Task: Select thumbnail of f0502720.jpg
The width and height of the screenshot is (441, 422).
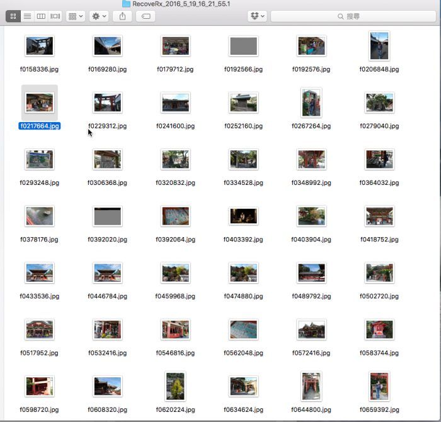Action: click(379, 272)
